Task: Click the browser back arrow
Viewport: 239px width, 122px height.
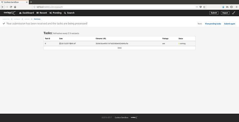Action: [3, 7]
